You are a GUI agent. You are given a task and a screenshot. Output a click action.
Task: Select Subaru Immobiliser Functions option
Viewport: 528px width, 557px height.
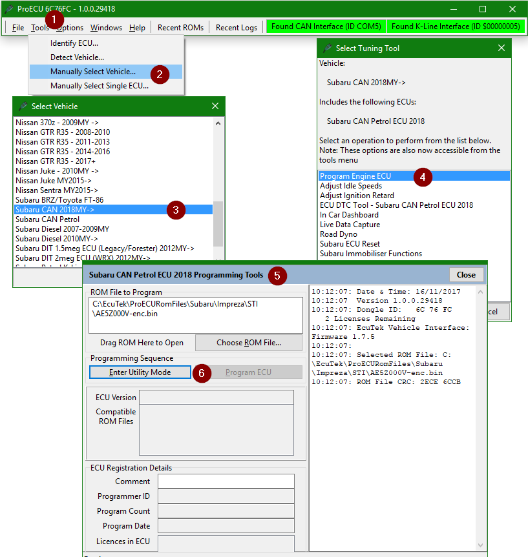point(370,254)
